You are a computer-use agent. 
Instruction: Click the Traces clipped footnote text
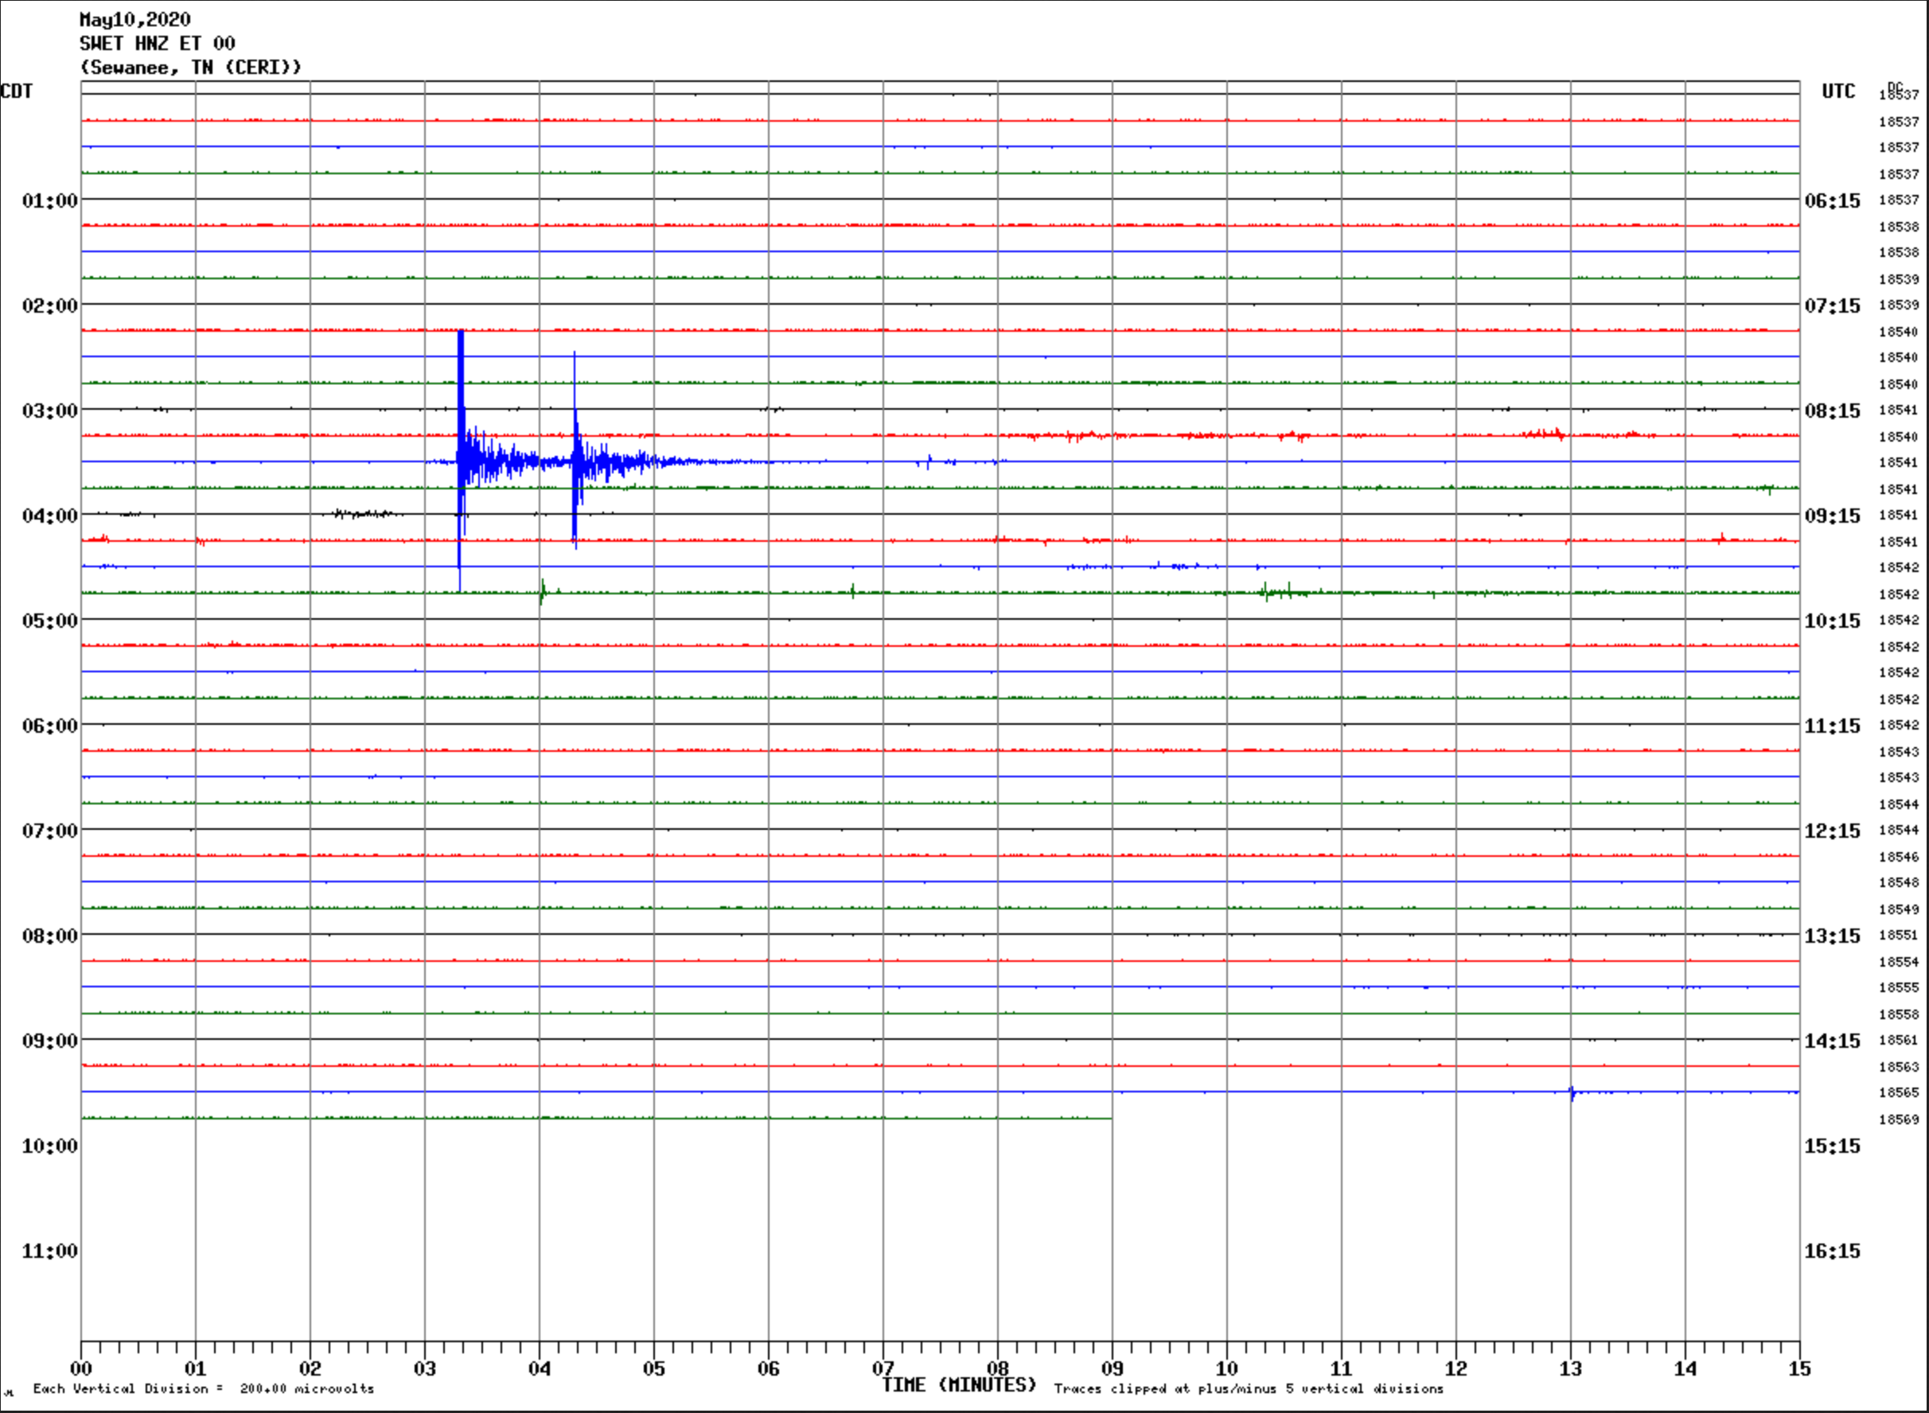1248,1389
